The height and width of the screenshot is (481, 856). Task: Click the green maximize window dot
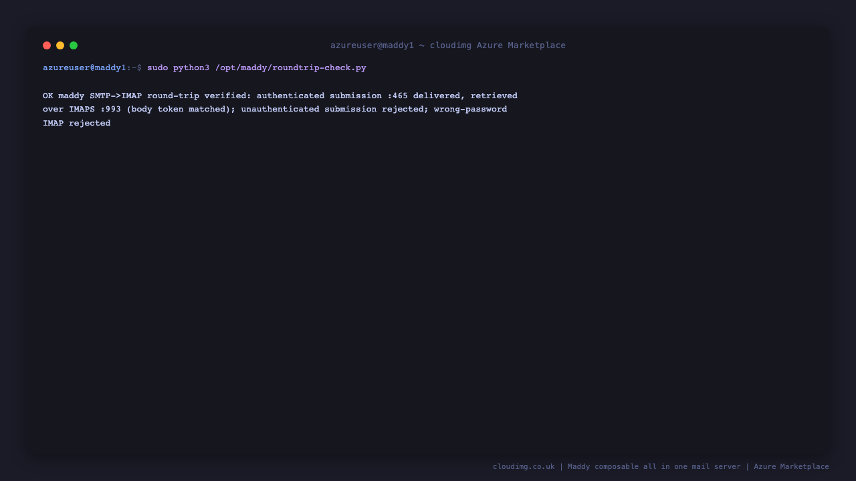74,45
